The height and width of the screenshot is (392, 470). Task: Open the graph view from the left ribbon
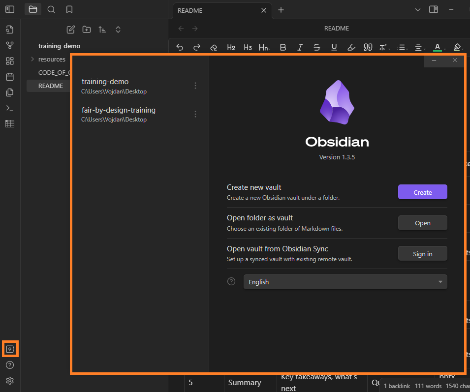pos(10,45)
